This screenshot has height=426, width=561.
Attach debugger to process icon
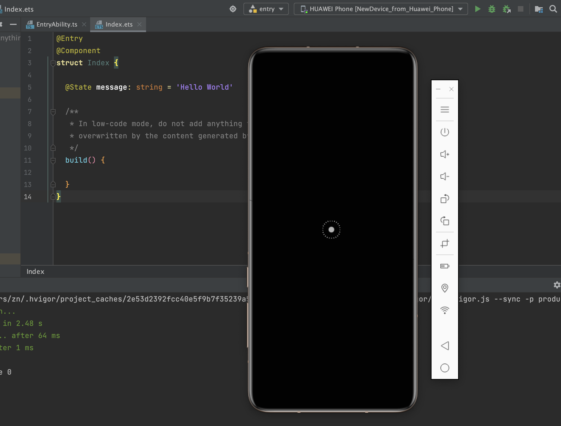(x=507, y=9)
